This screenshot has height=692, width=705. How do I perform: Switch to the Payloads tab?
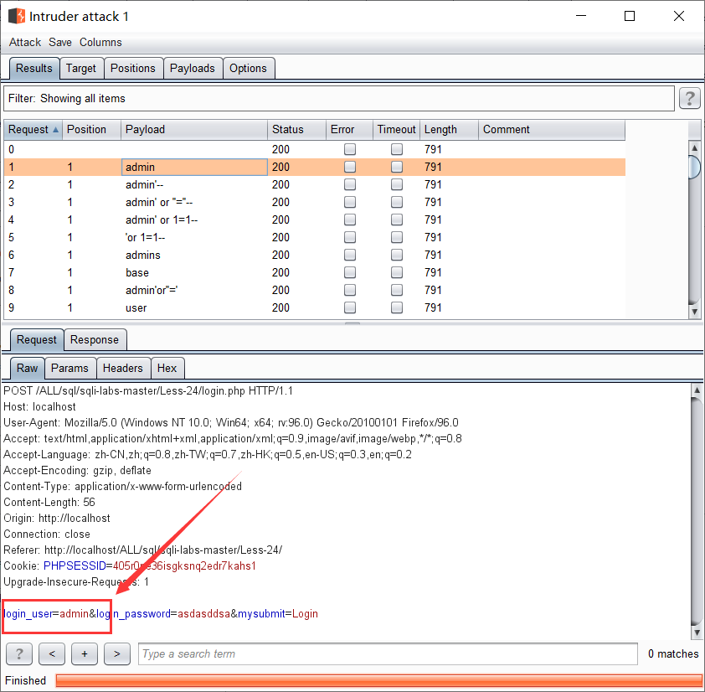[x=193, y=69]
